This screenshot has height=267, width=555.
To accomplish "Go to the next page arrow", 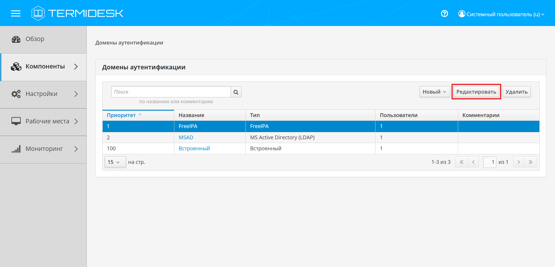I will 519,162.
